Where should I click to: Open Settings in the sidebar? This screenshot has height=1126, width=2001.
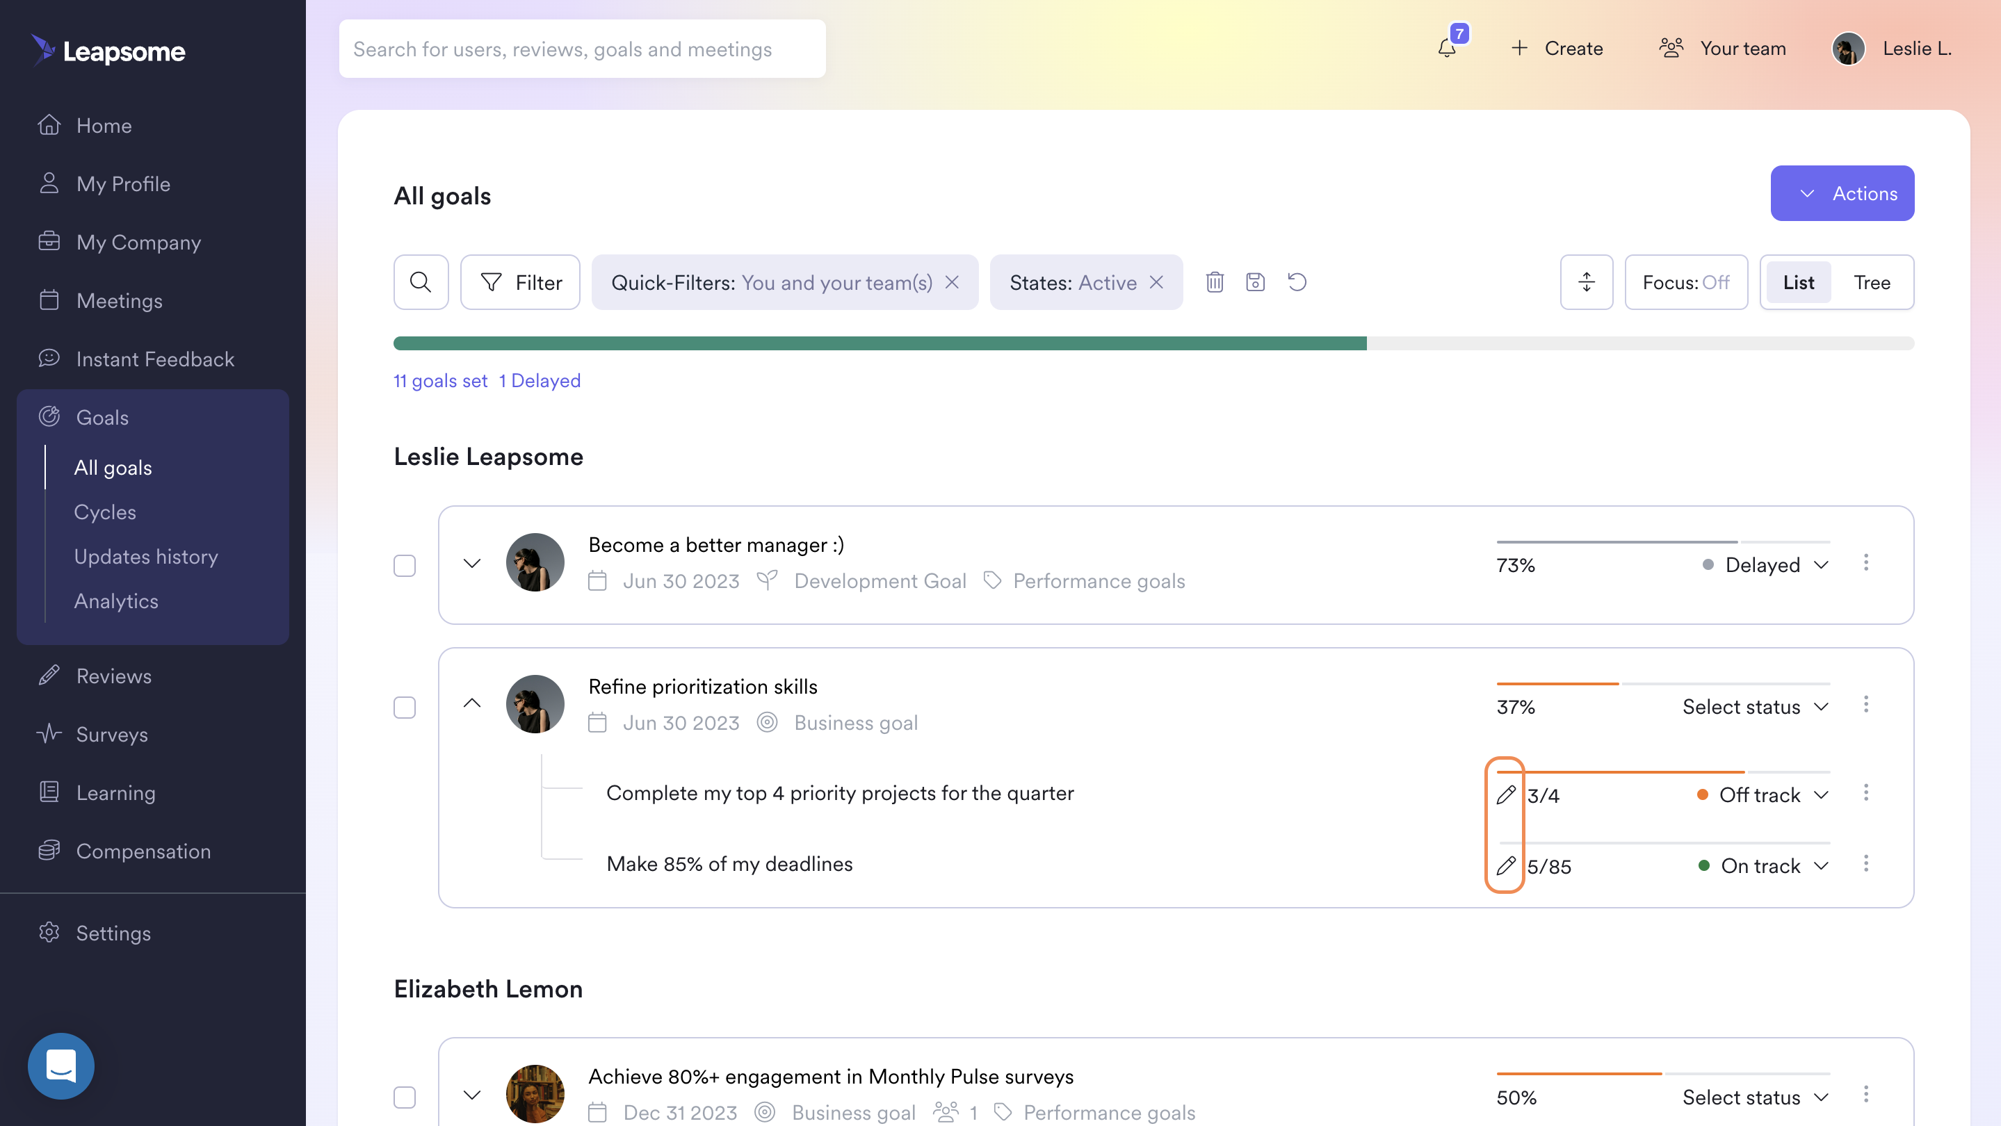coord(94,933)
